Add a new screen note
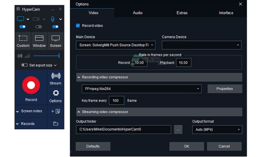Screen dimensions: 271x157 tap(55, 111)
